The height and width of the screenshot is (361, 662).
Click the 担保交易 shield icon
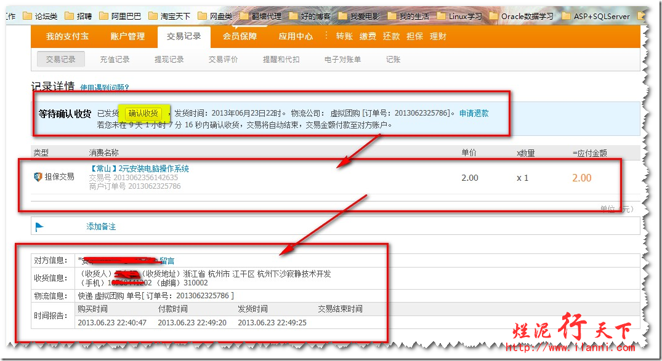point(38,177)
